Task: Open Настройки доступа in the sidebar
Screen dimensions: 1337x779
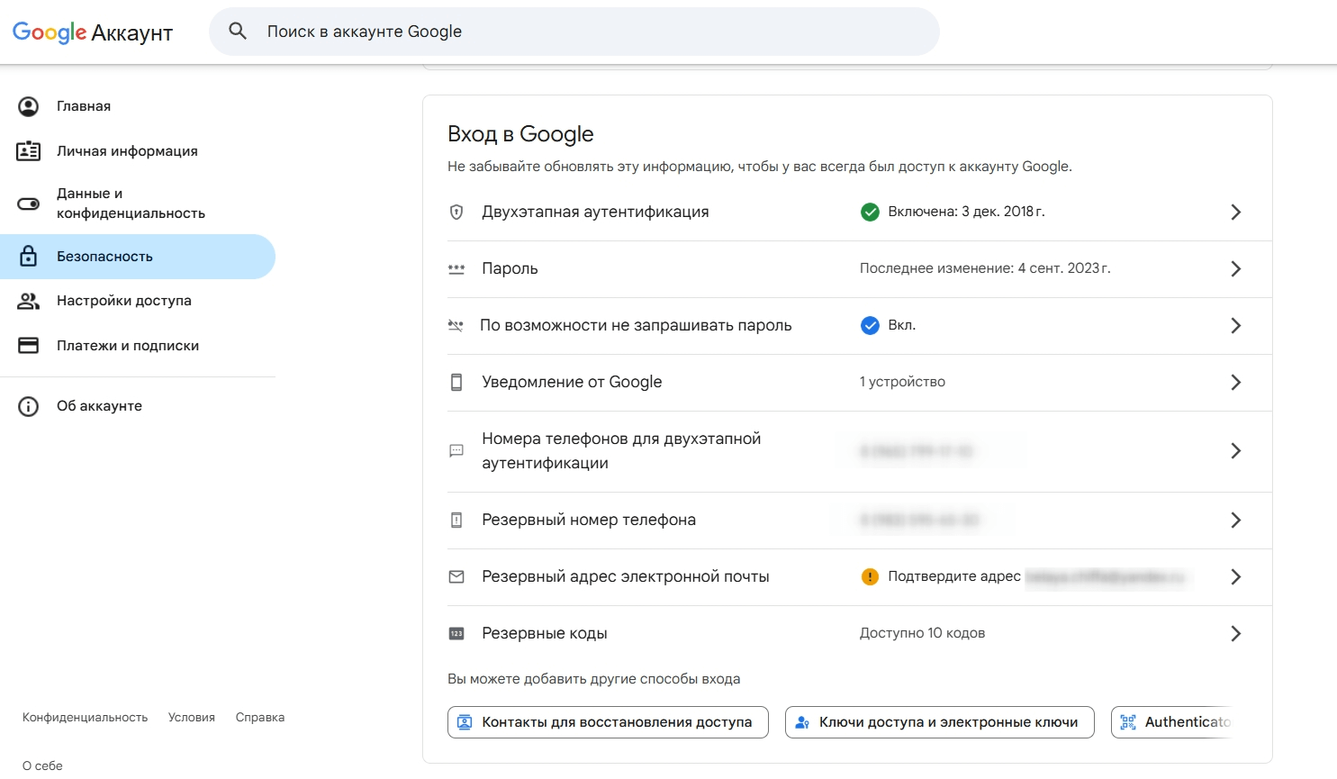Action: click(x=124, y=301)
